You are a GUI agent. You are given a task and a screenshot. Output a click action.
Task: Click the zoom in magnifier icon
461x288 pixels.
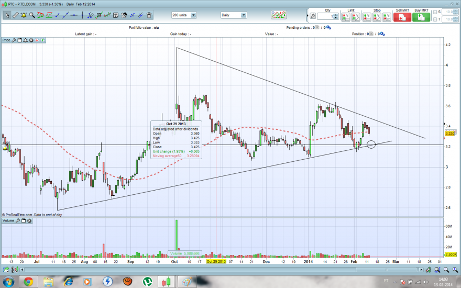[455, 270]
